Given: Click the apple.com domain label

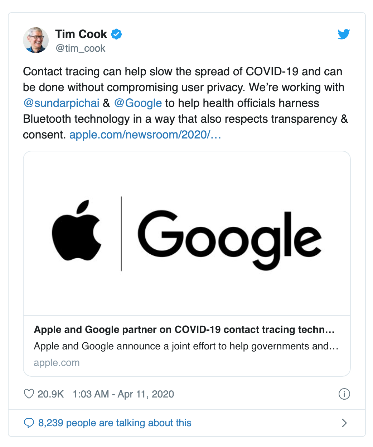Looking at the screenshot, I should 57,363.
